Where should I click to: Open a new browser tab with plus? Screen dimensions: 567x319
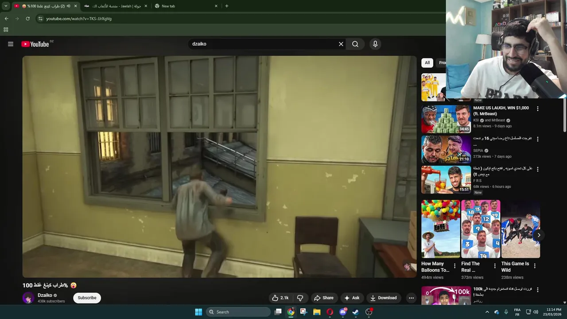(x=227, y=6)
